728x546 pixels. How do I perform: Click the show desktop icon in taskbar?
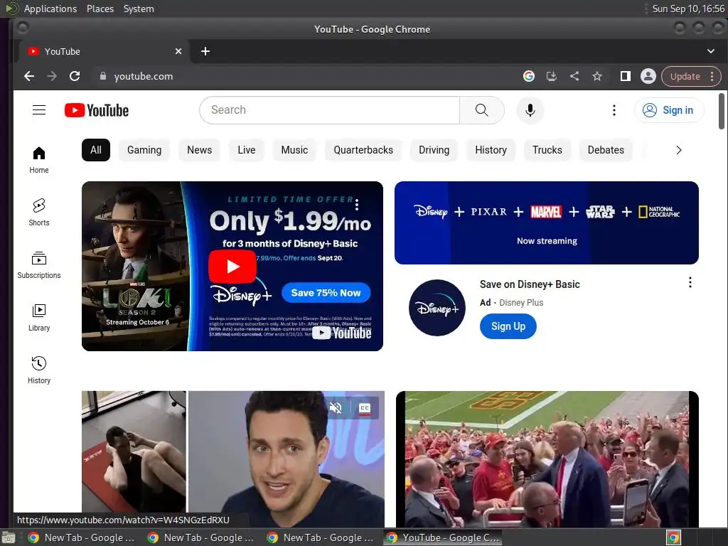7,538
